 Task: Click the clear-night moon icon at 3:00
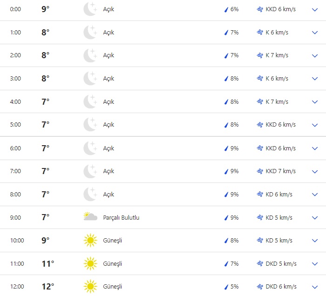(90, 79)
